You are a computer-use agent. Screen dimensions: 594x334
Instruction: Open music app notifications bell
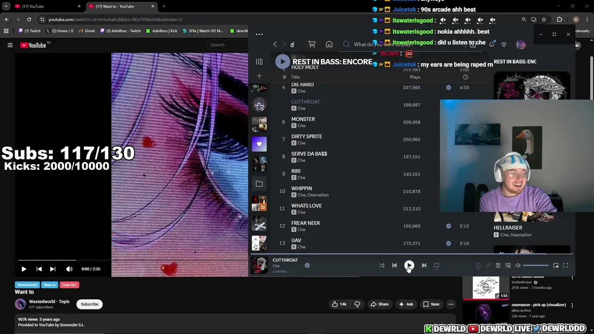[x=491, y=45]
